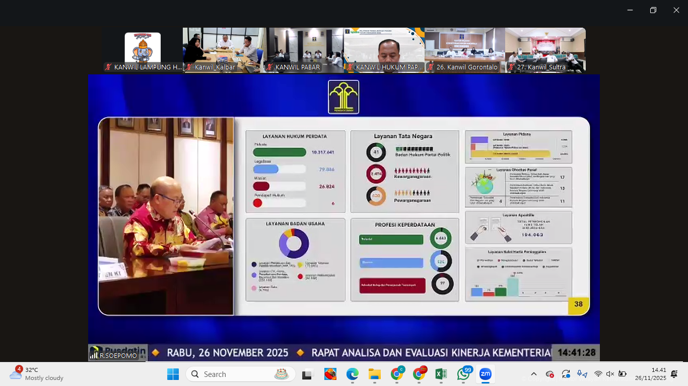Click the microphone in-use tray icon

coord(582,374)
